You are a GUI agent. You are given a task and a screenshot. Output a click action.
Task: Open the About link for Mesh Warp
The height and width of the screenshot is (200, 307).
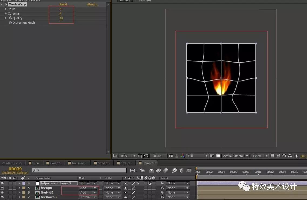click(93, 4)
